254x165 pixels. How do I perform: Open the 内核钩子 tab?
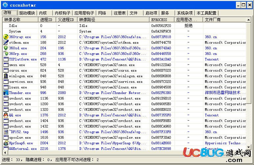(62, 13)
